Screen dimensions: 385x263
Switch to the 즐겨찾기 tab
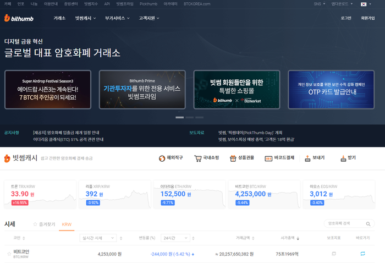point(44,224)
